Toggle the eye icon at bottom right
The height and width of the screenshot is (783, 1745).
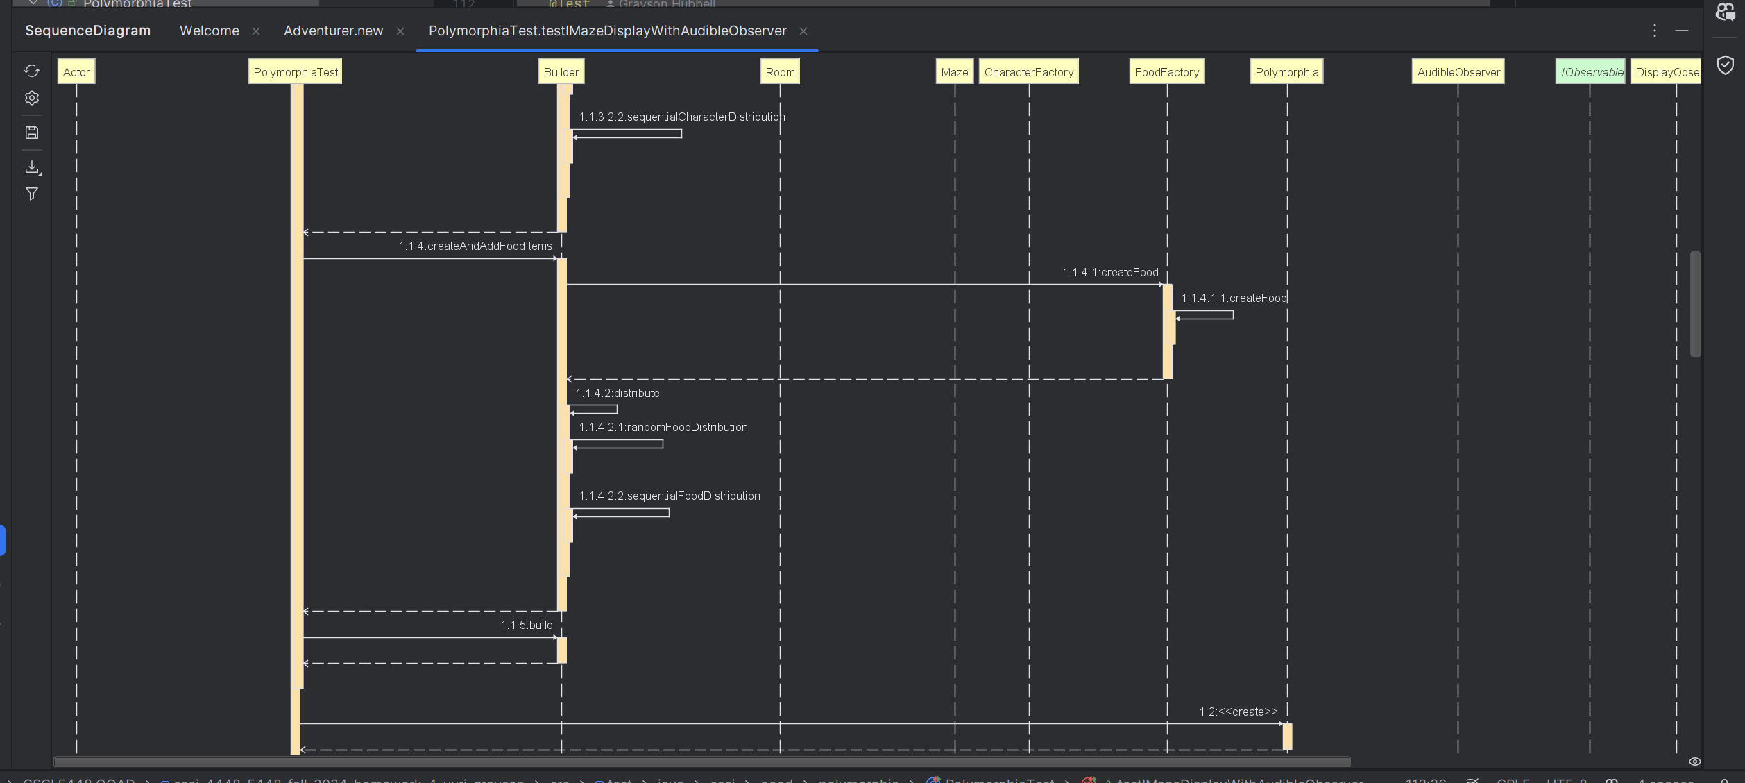[1694, 761]
